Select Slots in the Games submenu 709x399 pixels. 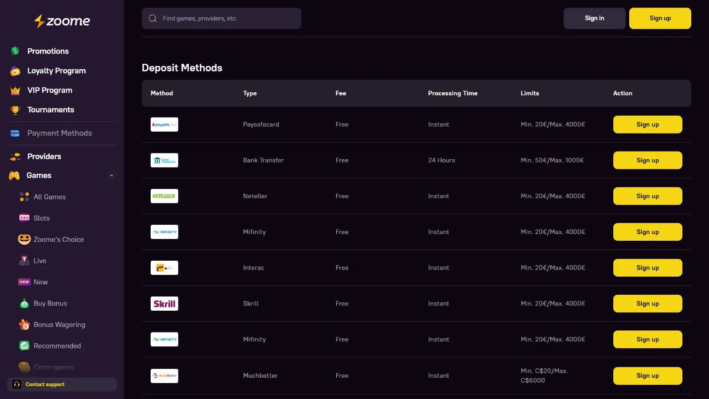point(42,218)
